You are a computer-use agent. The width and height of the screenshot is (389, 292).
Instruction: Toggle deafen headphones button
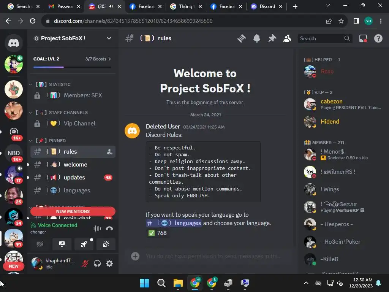[97, 263]
